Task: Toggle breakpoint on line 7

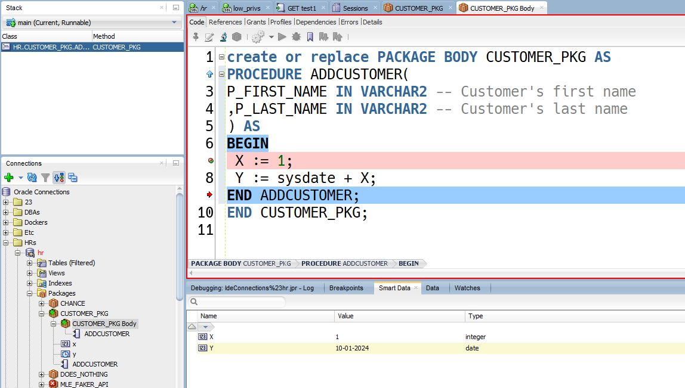Action: [211, 160]
